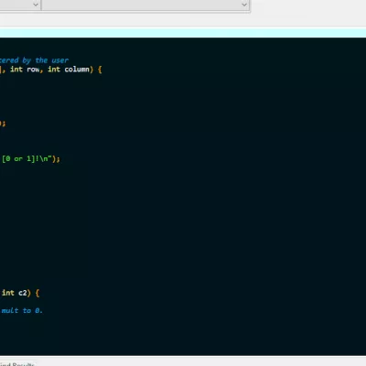Image resolution: width=366 pixels, height=366 pixels.
Task: Place cursor after the lone semicolon line
Action: [6, 124]
